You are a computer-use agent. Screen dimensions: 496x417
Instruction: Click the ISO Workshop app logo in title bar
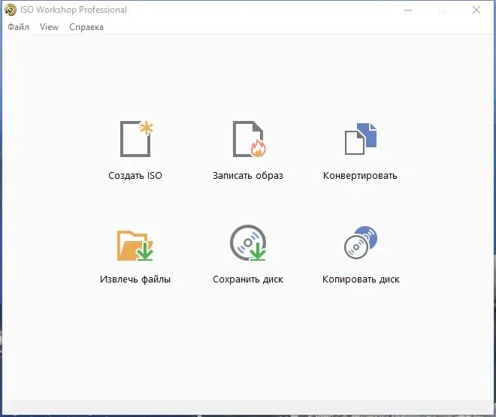[x=11, y=10]
